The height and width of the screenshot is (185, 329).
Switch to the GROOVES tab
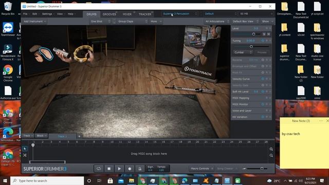pyautogui.click(x=109, y=14)
